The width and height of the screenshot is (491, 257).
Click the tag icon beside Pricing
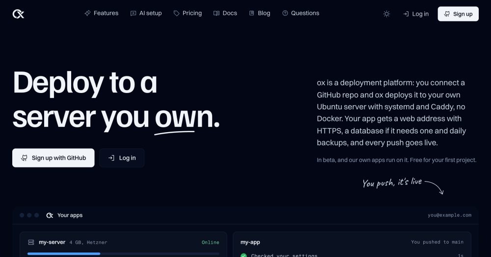click(177, 13)
